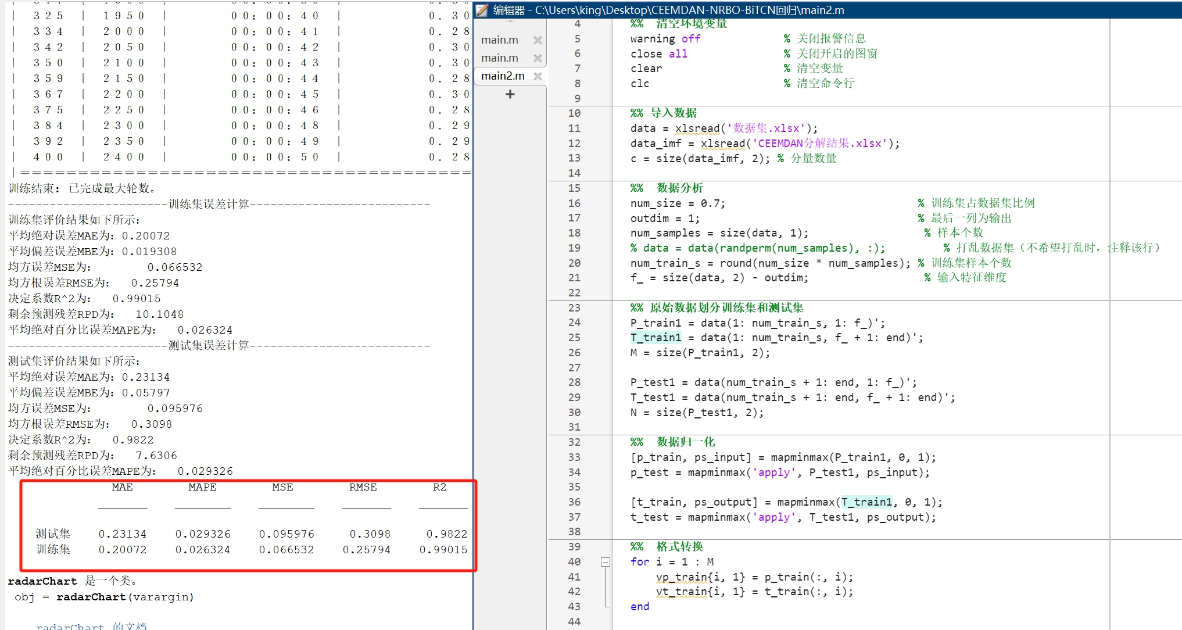The image size is (1182, 630).
Task: Click the '数据归一化' section header
Action: click(x=685, y=442)
